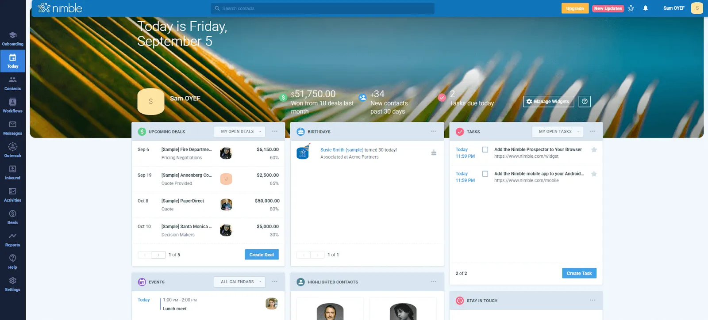
Task: Open Highlighted Contacts widget three-dot menu
Action: (x=434, y=282)
